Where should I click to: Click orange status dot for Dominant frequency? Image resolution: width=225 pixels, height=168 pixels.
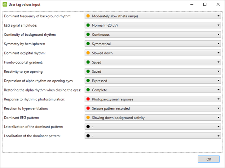pyautogui.click(x=88, y=16)
